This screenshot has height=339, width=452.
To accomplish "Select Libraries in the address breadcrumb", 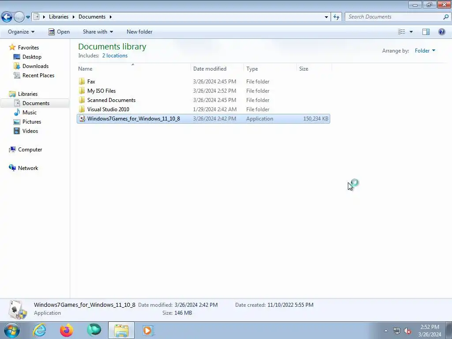I will (59, 17).
